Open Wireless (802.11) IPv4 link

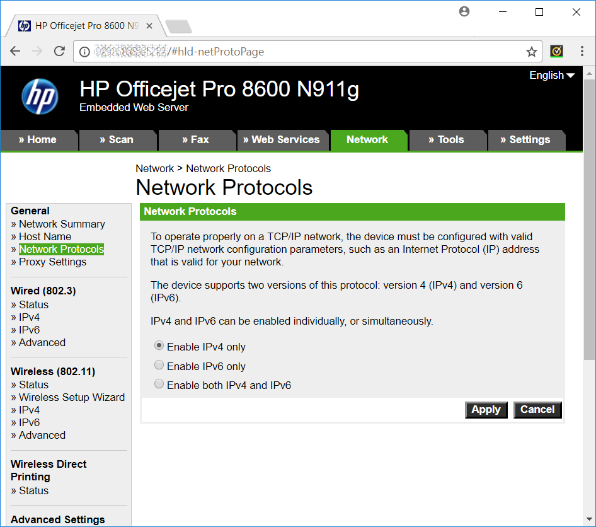click(29, 410)
